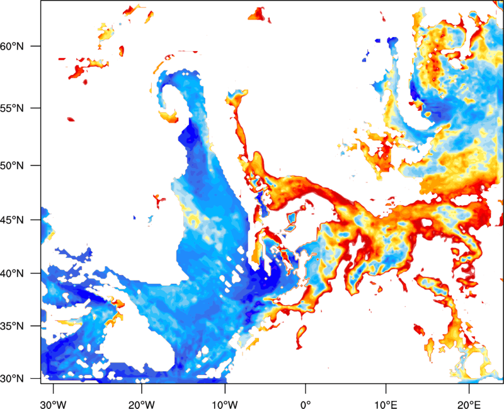
Task: Click the 30°W longitude label
Action: pyautogui.click(x=54, y=405)
